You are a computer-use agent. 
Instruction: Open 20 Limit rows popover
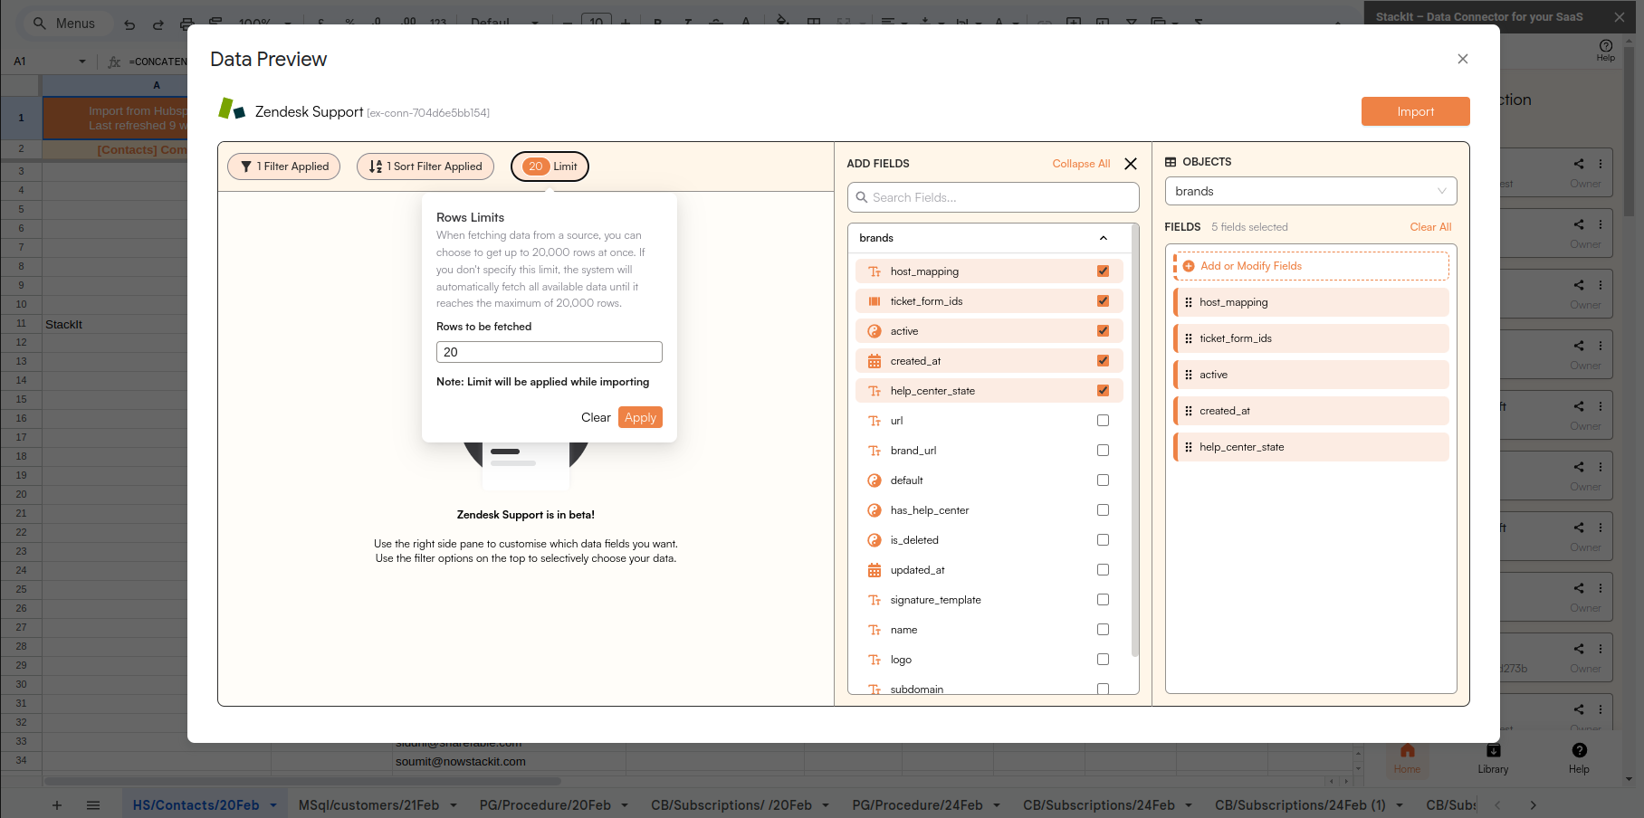[x=550, y=166]
